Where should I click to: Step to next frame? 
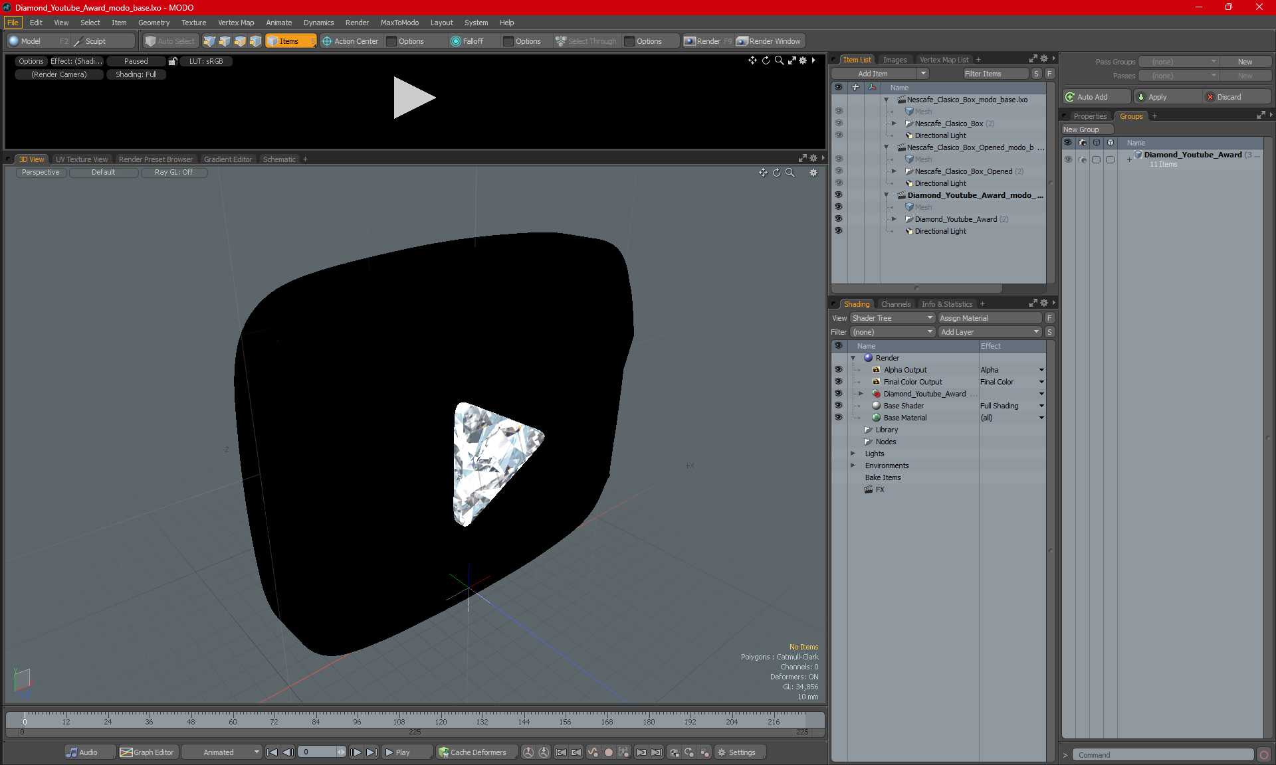click(356, 752)
